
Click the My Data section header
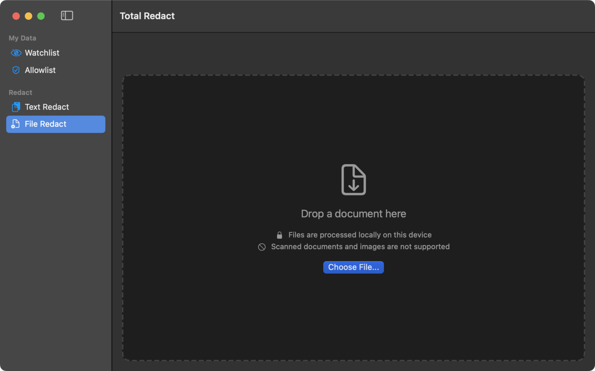coord(22,38)
